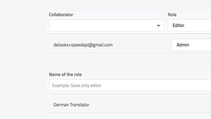Open the empty Collaborator combo box
211x119 pixels.
click(106, 26)
